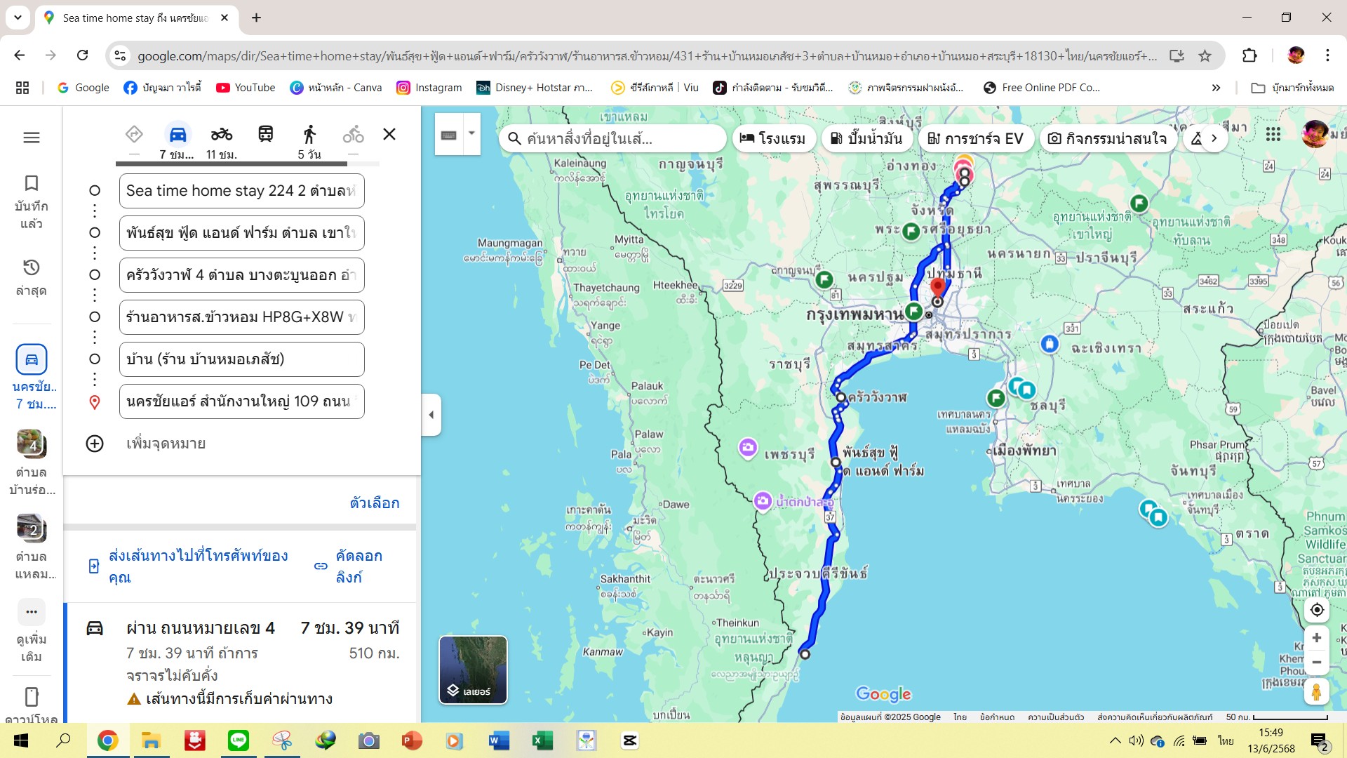Open the หน้าหลัก - Canva bookmark
Image resolution: width=1347 pixels, height=758 pixels.
[x=336, y=88]
